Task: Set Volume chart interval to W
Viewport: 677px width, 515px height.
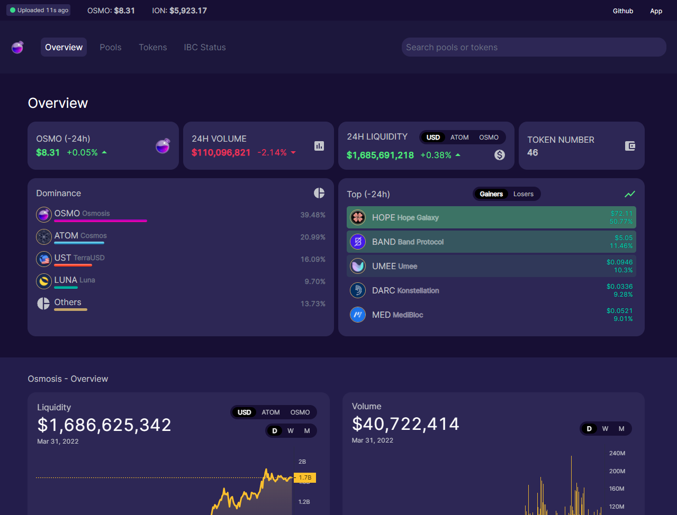Action: (605, 429)
